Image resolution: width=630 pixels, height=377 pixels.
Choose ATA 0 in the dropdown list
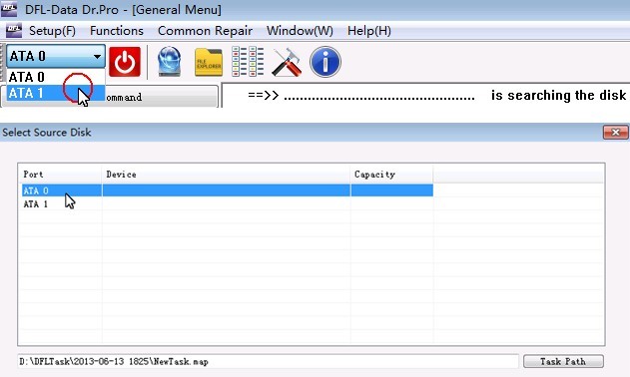tap(56, 77)
